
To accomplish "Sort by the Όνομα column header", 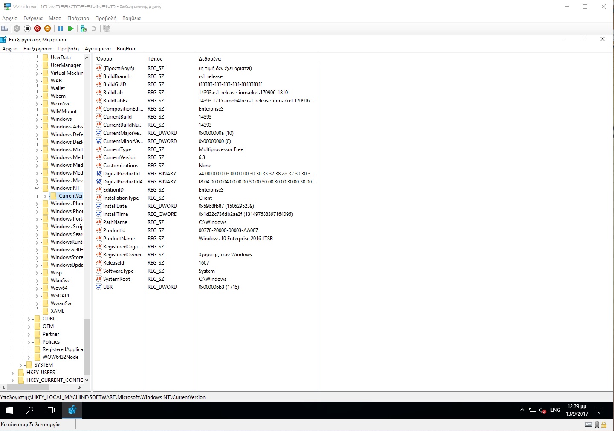I will [x=119, y=59].
